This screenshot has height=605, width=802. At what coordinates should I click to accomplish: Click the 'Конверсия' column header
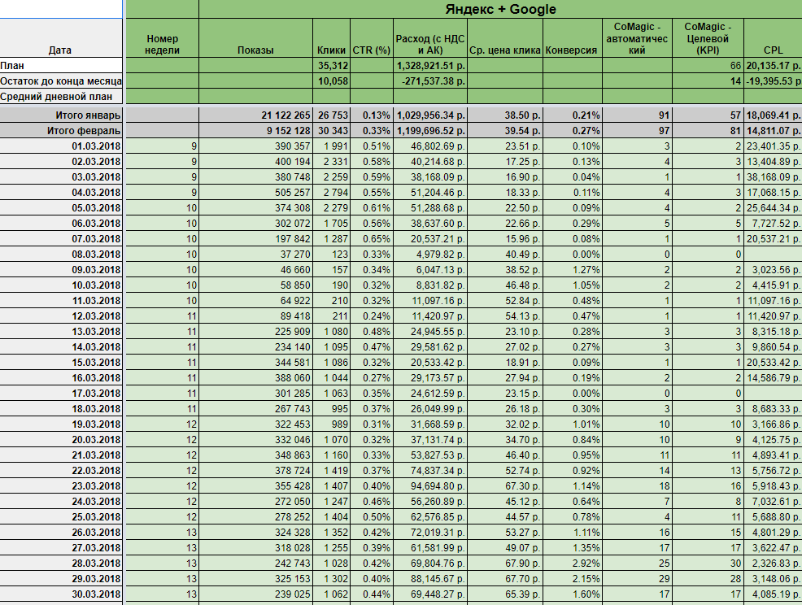[572, 50]
